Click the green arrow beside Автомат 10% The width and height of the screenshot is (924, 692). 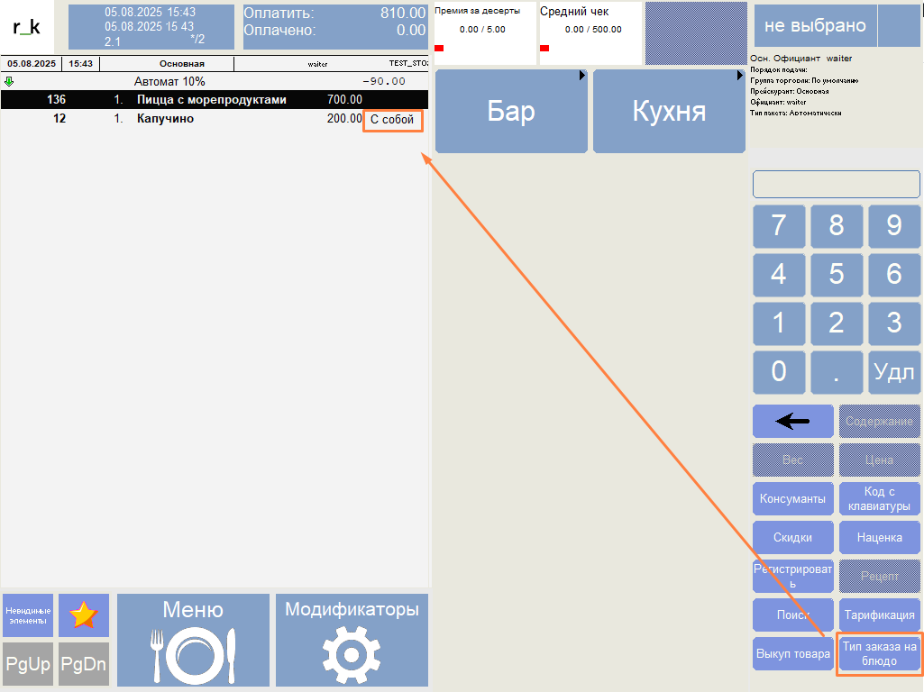(10, 81)
